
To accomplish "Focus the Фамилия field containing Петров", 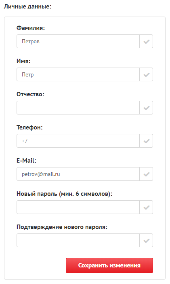I will 78,42.
